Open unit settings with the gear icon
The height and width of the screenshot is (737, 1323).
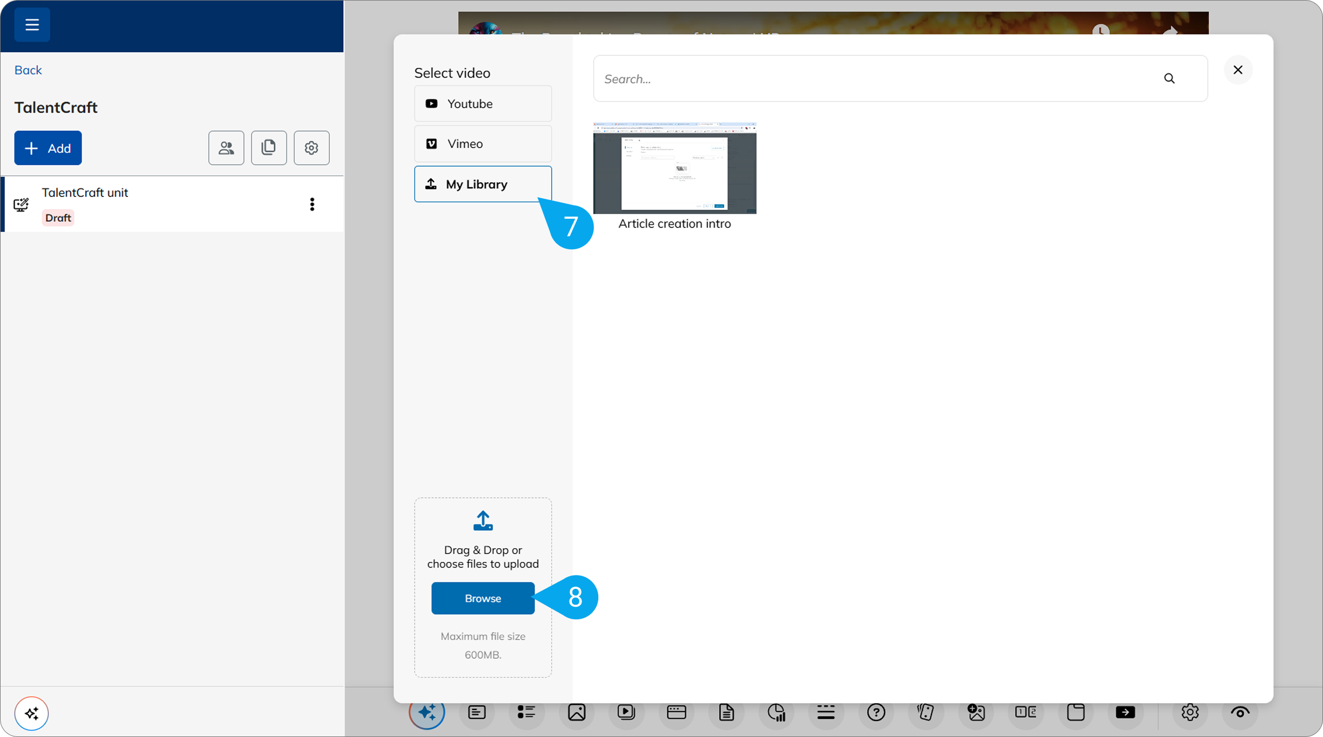[311, 148]
